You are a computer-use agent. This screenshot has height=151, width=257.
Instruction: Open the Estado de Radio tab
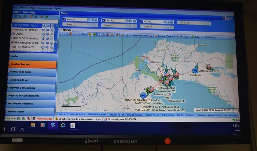point(135,115)
